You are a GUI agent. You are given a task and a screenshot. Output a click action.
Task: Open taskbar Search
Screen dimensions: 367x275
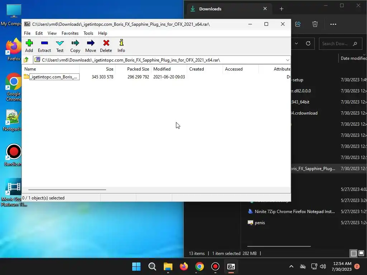tap(152, 266)
